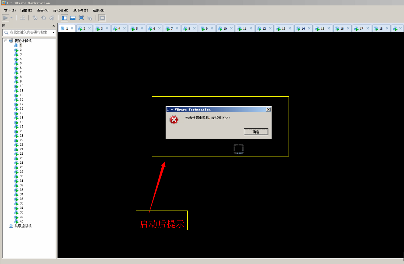
Task: Click the send Ctrl+Alt+Del toolbar icon
Action: click(x=22, y=18)
